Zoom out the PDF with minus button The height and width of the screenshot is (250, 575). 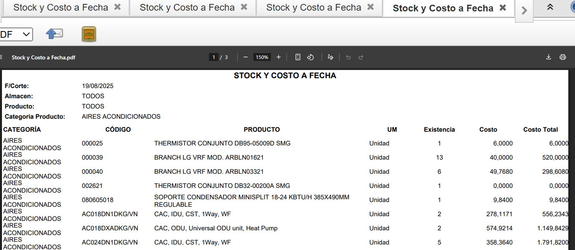coord(246,57)
